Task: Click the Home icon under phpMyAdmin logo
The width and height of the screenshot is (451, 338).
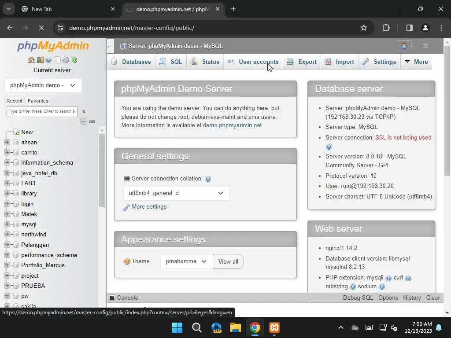Action: 31,60
